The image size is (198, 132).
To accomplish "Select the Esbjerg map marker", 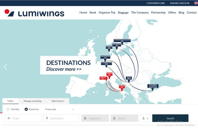I will pos(109,48).
